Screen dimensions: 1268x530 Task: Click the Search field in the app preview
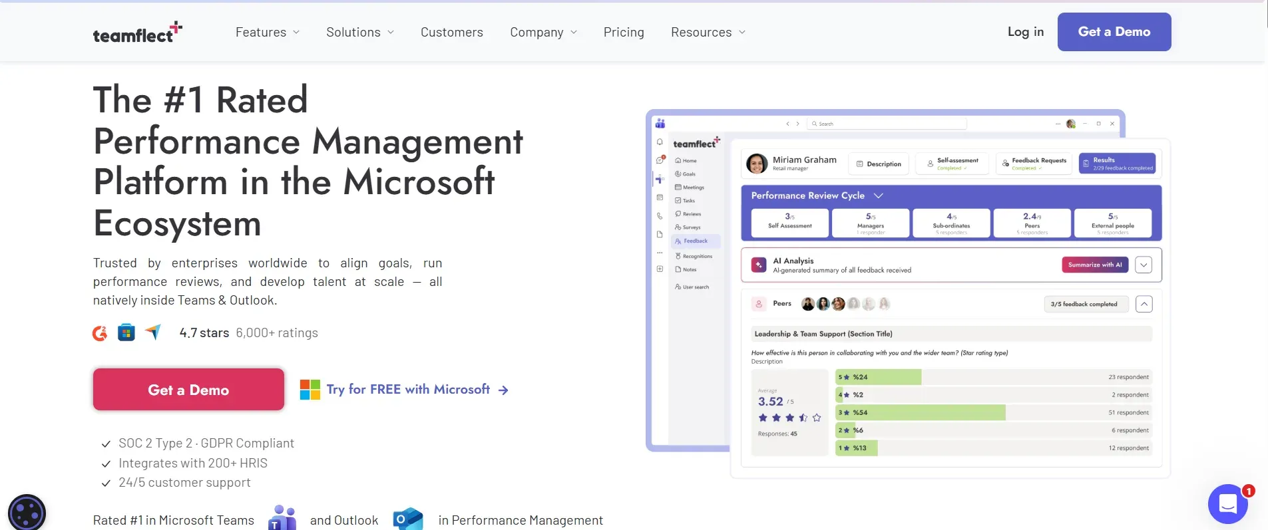[887, 124]
